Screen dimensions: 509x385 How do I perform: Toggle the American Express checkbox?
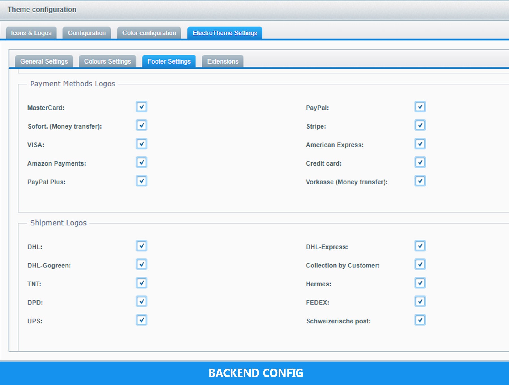(420, 144)
